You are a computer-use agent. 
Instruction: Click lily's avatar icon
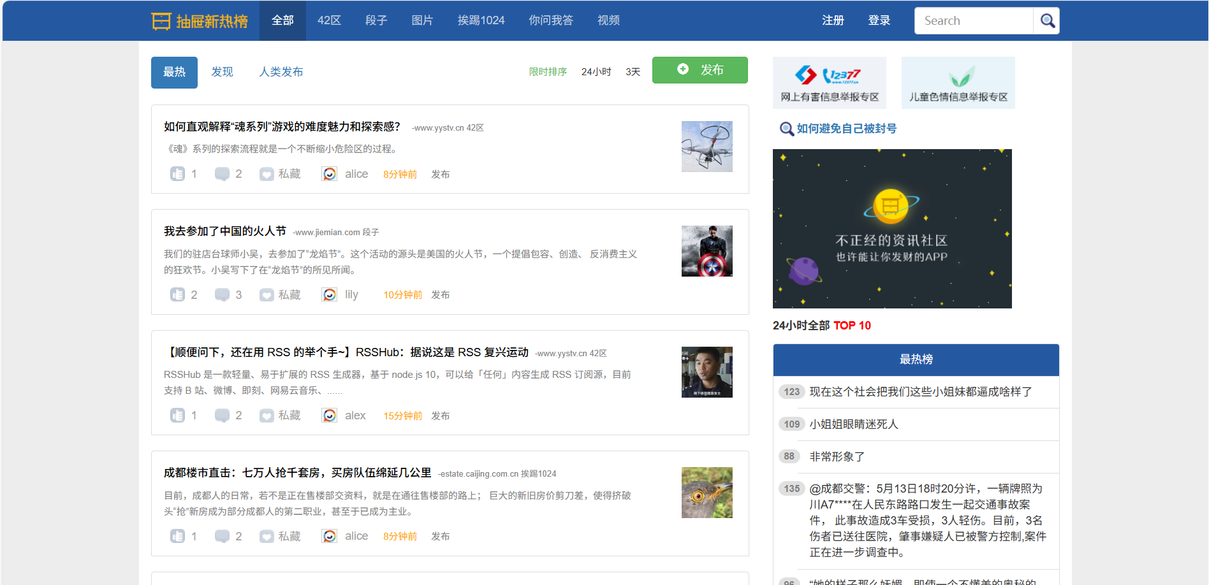coord(329,294)
